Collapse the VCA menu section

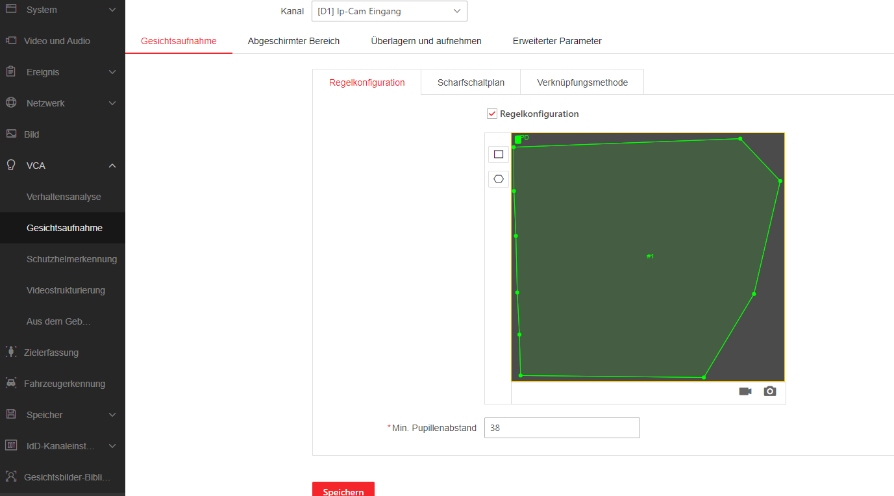coord(112,166)
